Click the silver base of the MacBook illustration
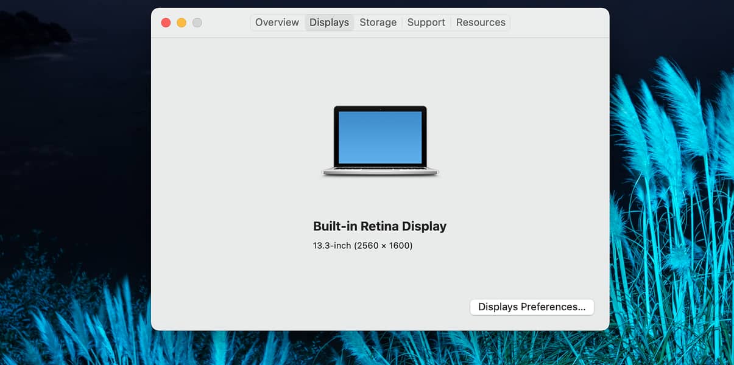The width and height of the screenshot is (734, 365). pyautogui.click(x=380, y=172)
